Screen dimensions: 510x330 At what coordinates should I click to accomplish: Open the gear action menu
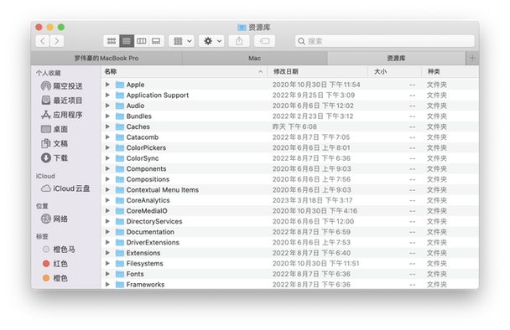211,41
